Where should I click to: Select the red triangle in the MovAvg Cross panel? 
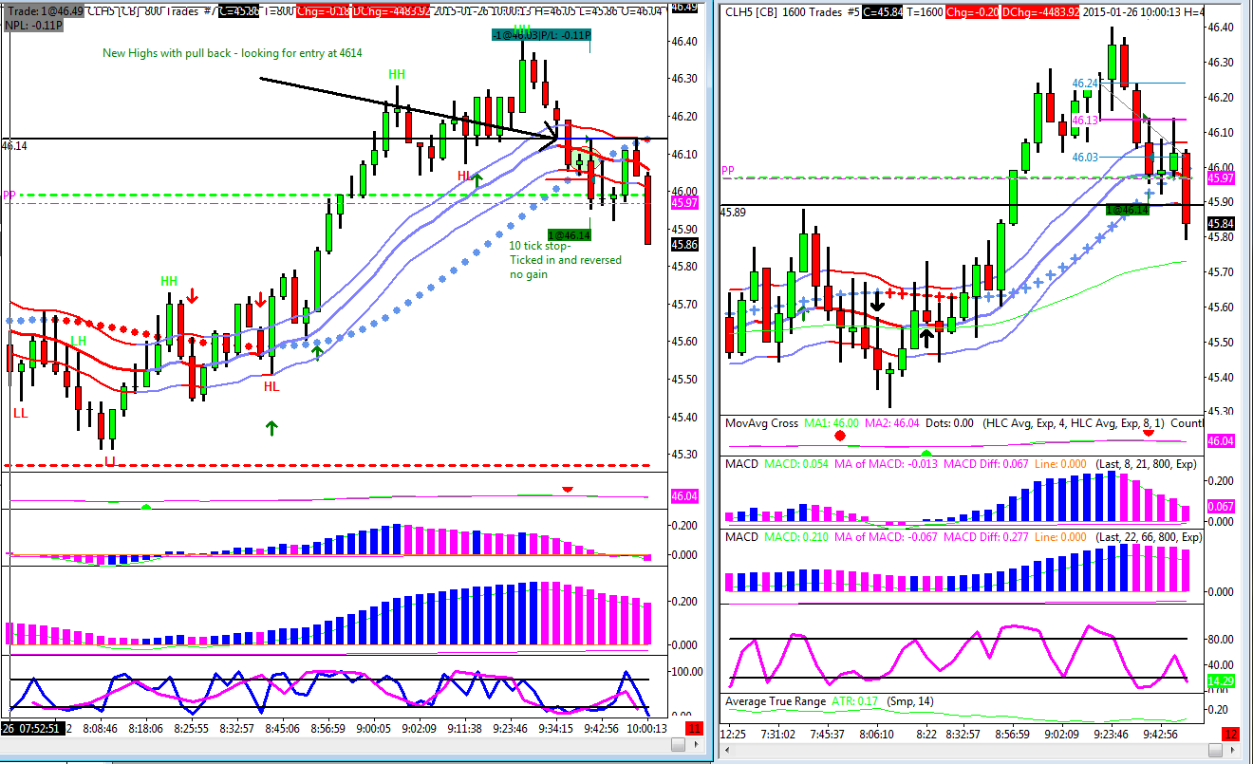pyautogui.click(x=1149, y=433)
